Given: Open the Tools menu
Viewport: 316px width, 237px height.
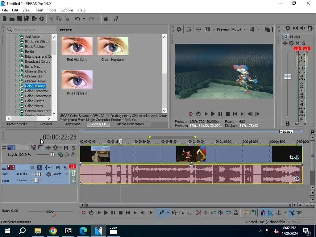Looking at the screenshot, I should (x=52, y=10).
